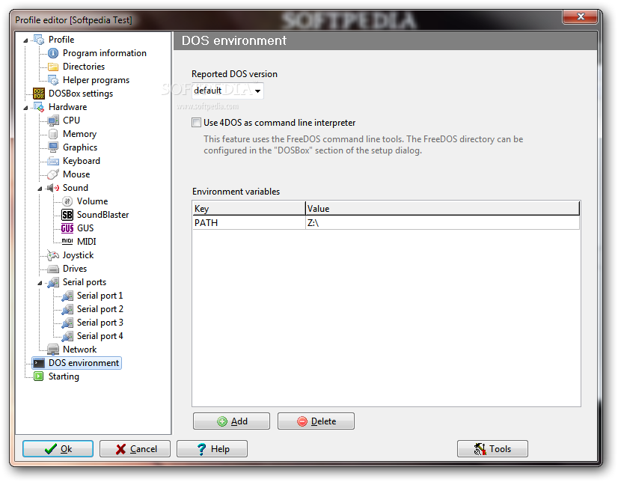Click the Directories folder icon
Screen dimensions: 618x482
(53, 67)
